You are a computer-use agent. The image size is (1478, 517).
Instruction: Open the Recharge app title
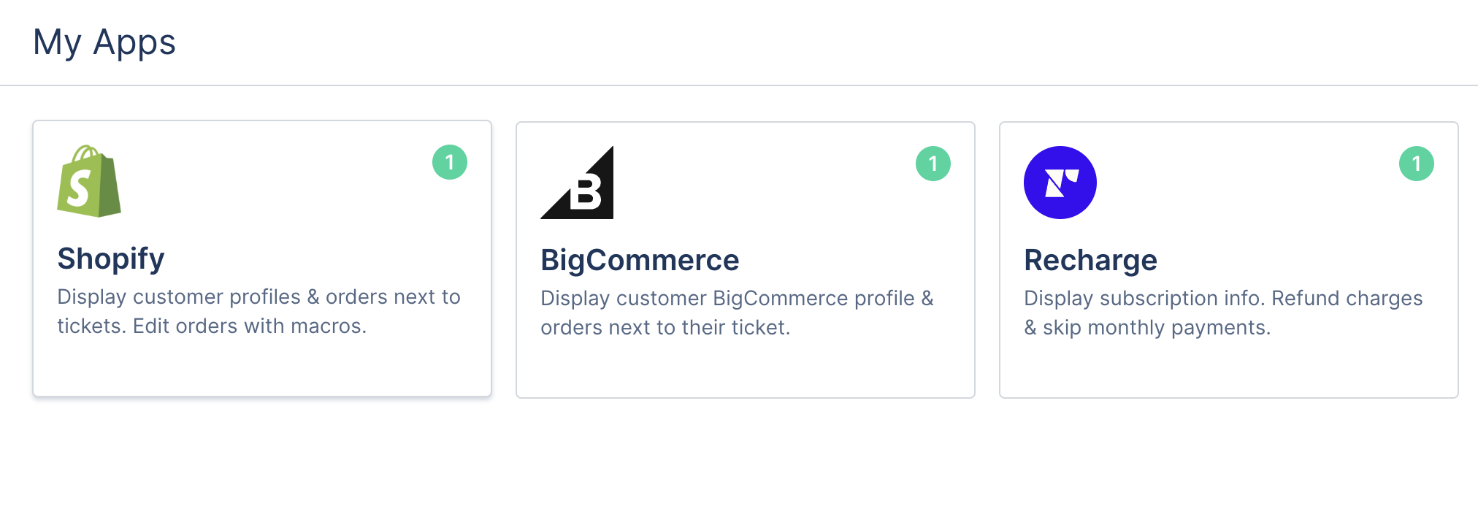(1090, 260)
